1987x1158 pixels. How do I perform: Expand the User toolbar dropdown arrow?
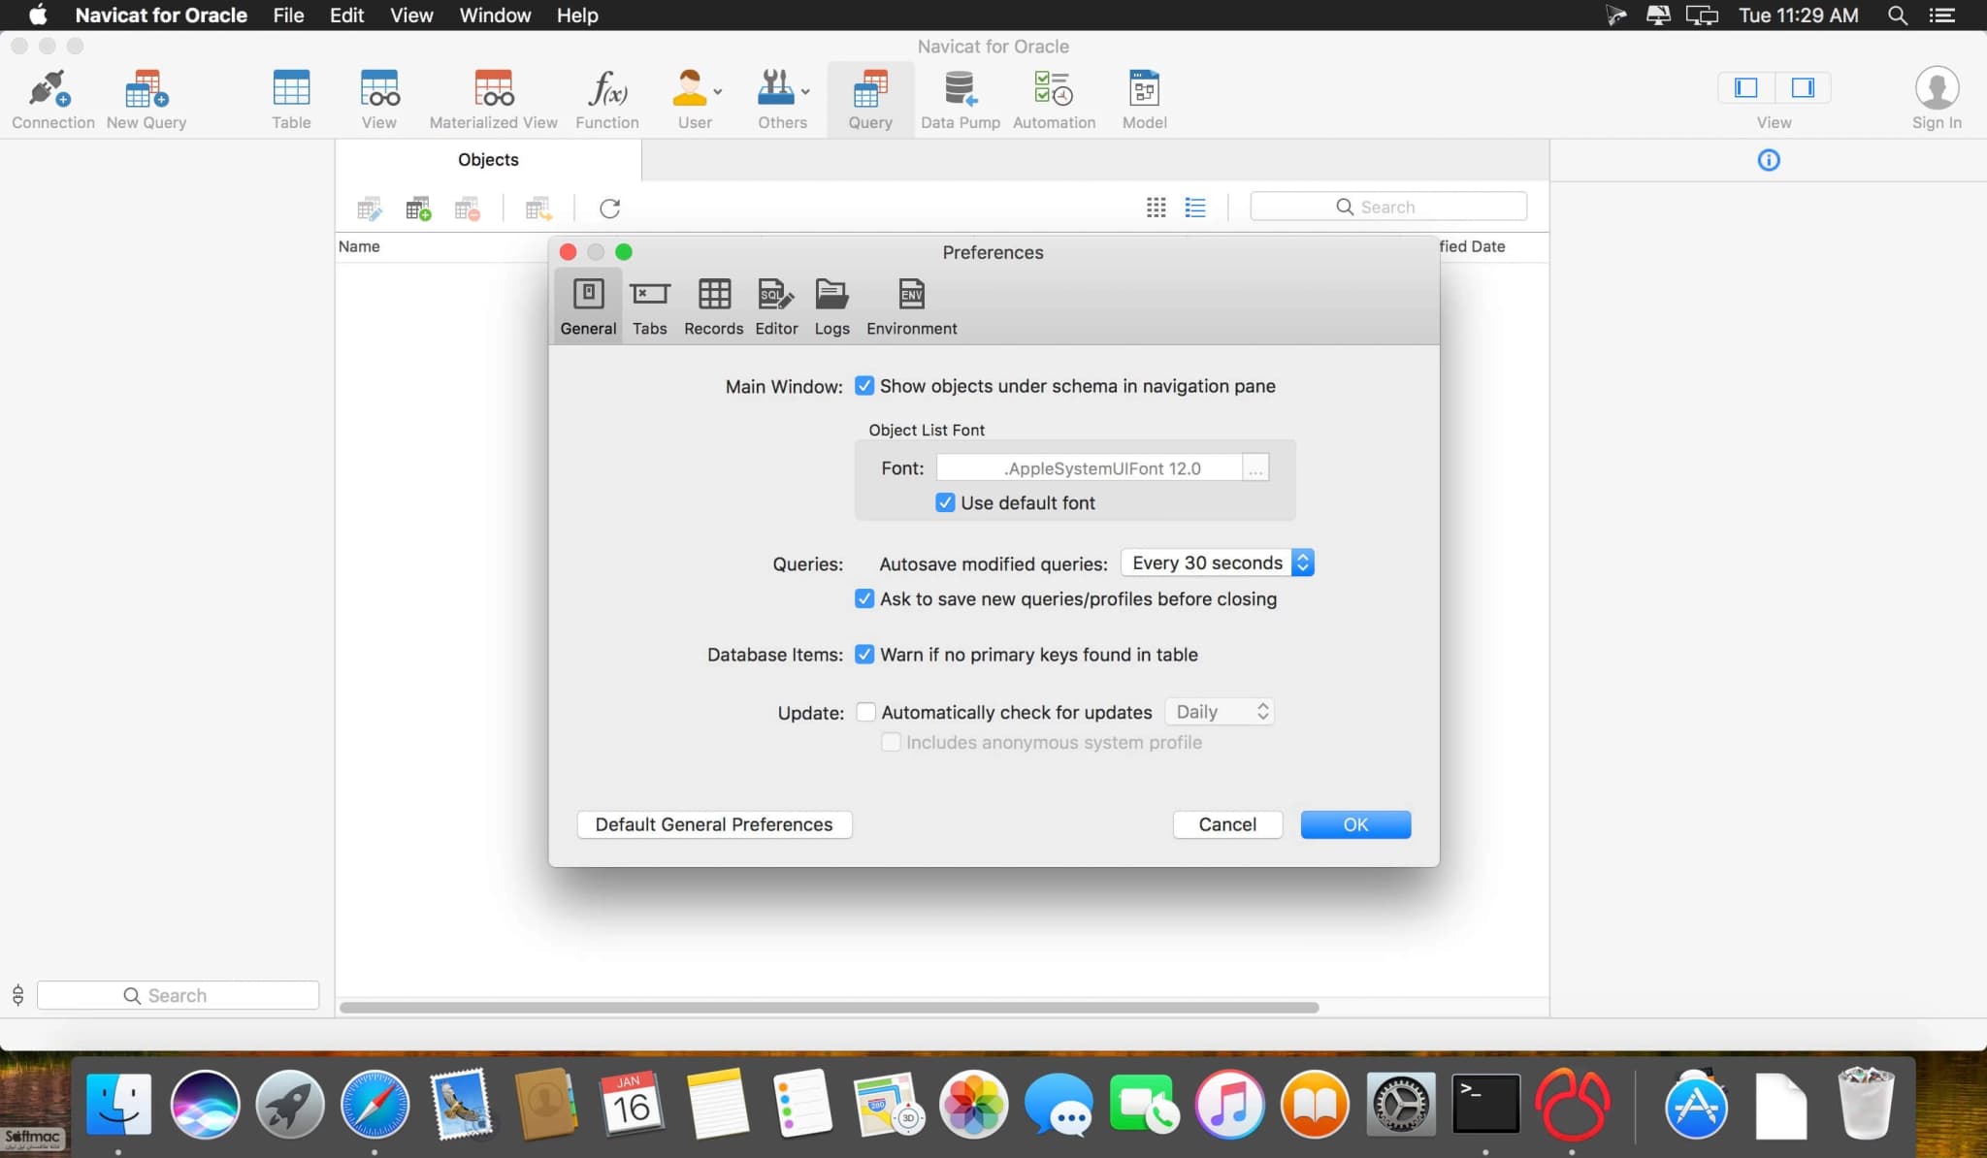point(718,92)
